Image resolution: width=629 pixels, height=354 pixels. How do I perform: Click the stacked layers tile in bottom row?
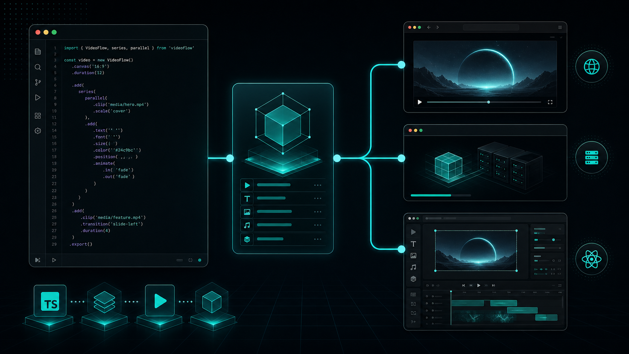(104, 302)
